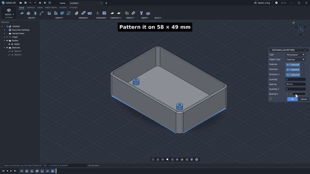Open the DESIGN workspace dropdown

(x=9, y=12)
